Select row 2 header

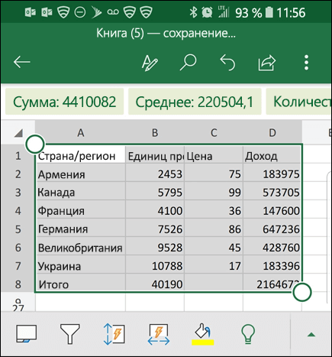tap(18, 174)
